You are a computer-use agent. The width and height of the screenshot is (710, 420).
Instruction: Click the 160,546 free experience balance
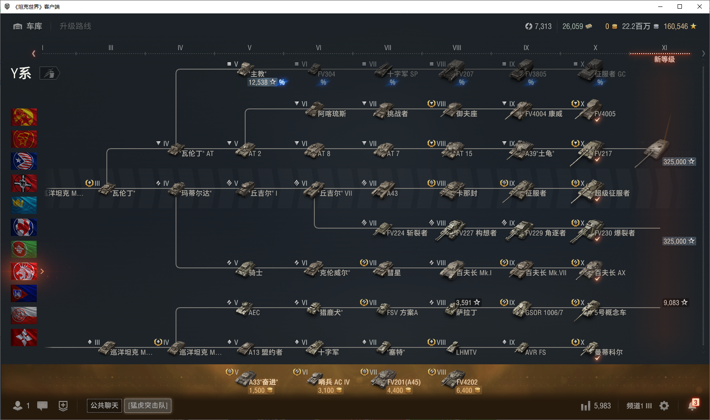click(x=680, y=26)
